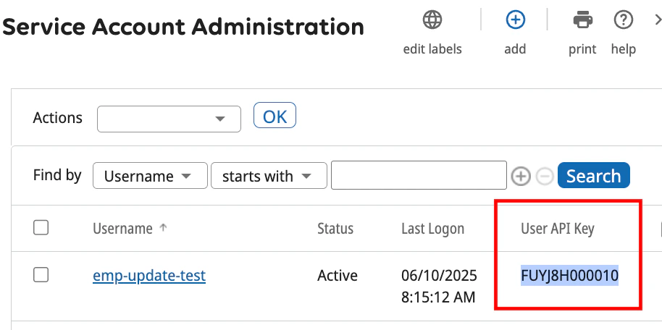The image size is (662, 330).
Task: Toggle the select-all header checkbox
Action: pyautogui.click(x=41, y=228)
